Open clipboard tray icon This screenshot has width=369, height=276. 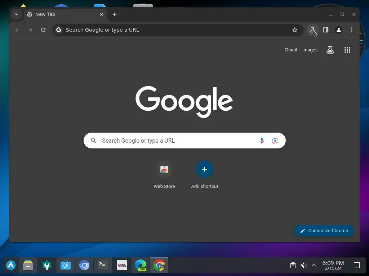pyautogui.click(x=293, y=266)
